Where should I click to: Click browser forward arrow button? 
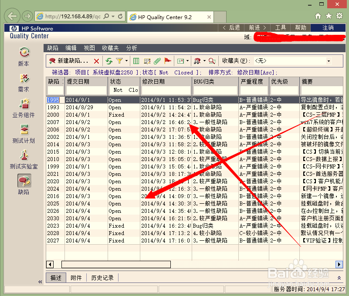coord(27,16)
